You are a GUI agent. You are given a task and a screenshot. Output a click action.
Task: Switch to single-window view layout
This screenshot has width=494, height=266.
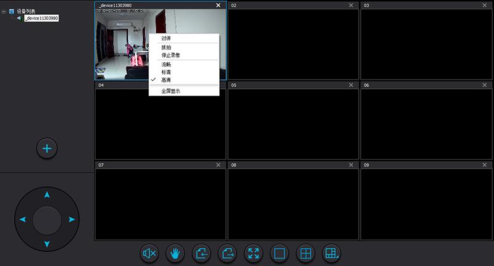tap(280, 254)
